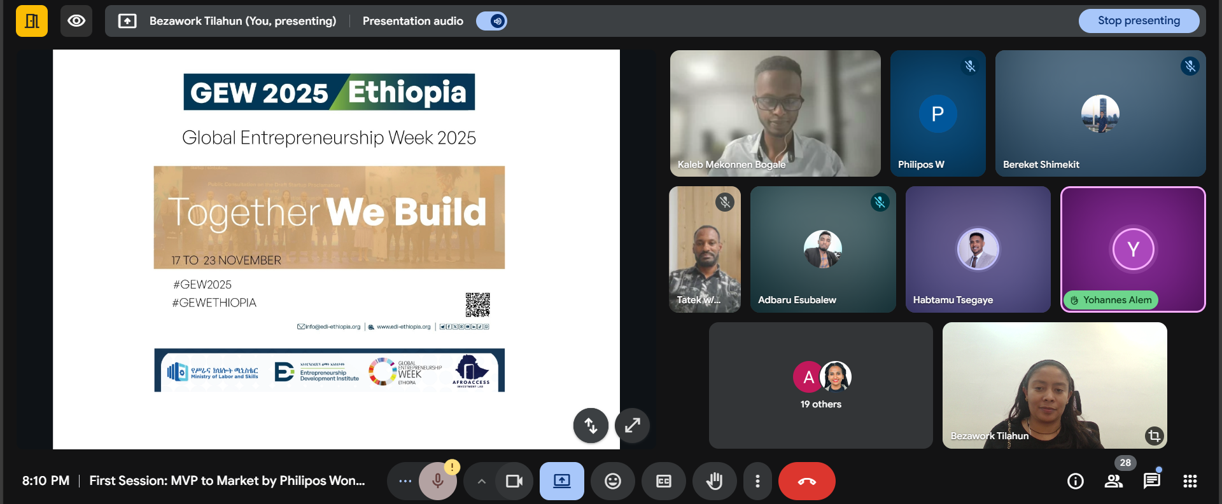Click Adbaru Esubalew's profile avatar
This screenshot has width=1222, height=504.
tap(823, 249)
